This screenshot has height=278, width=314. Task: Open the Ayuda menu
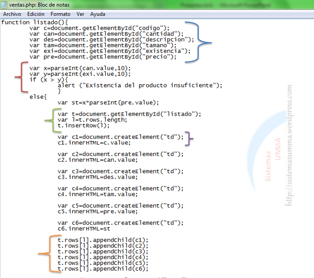tap(98, 14)
